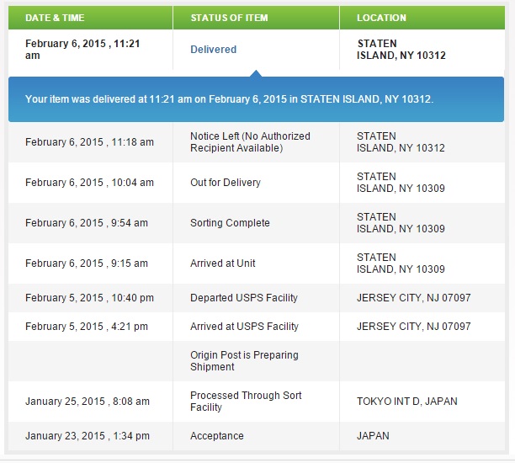Viewport: 515px width, 463px height.
Task: Click the February 6, 2015 11:21 am timestamp
Action: tap(82, 50)
